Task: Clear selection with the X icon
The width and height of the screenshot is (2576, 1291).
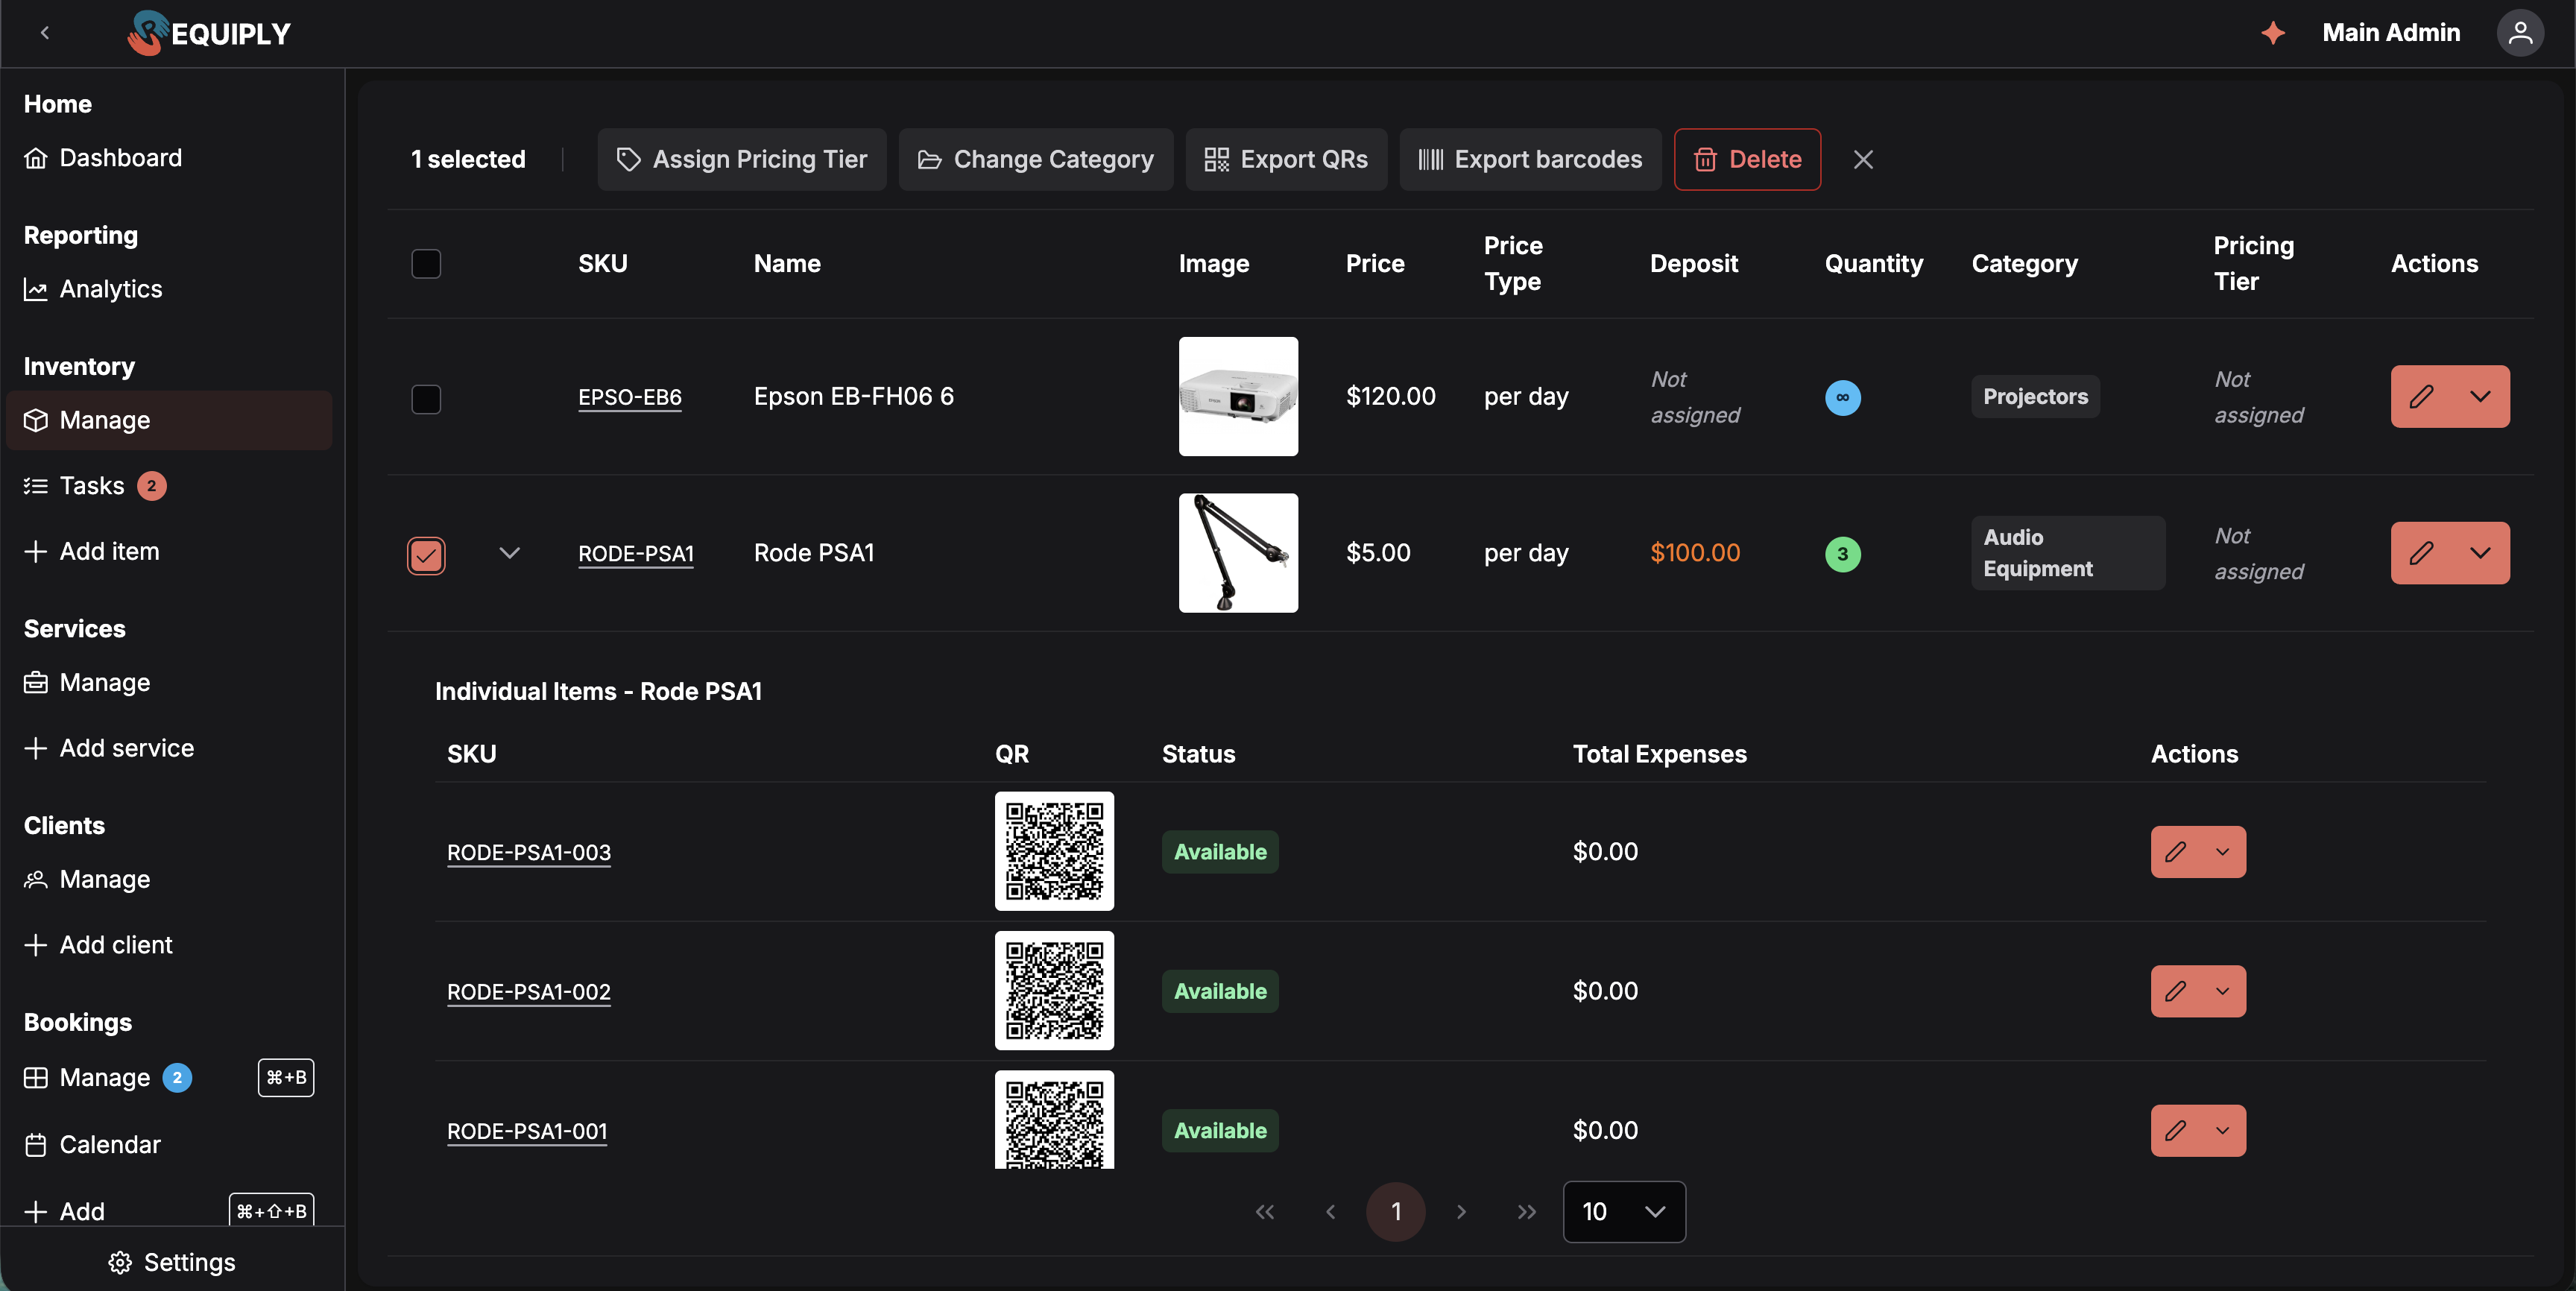Action: coord(1863,159)
